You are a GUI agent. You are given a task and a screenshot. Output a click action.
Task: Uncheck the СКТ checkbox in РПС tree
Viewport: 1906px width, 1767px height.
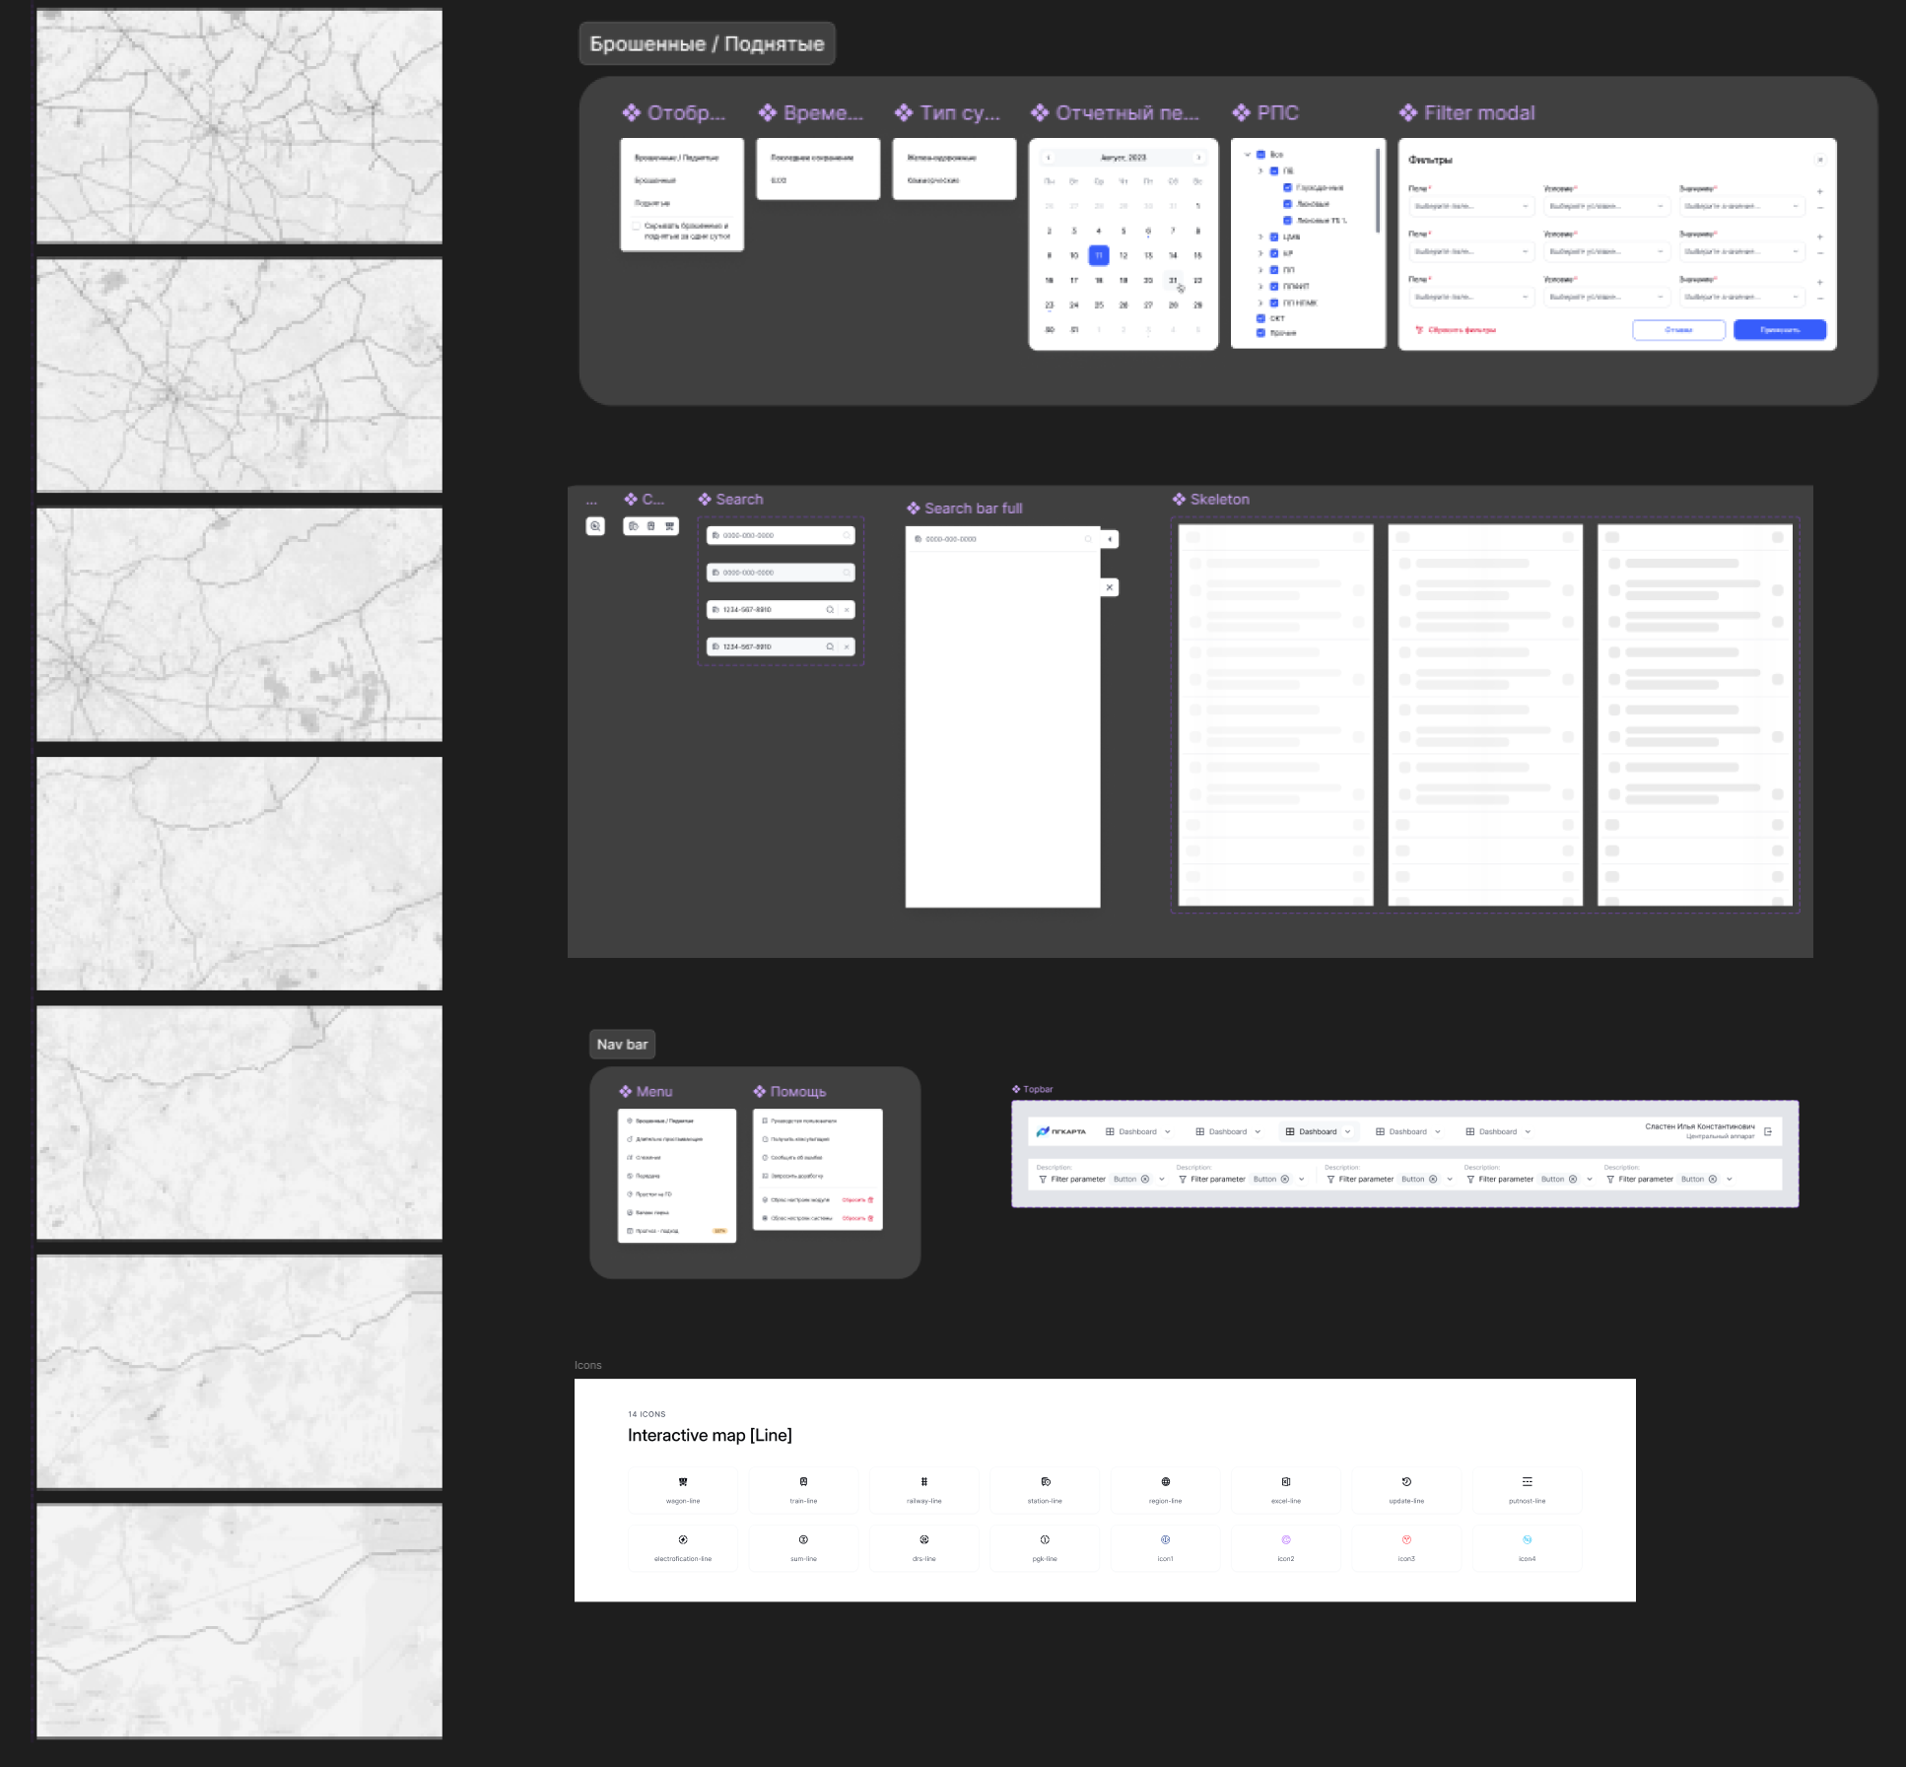point(1260,318)
